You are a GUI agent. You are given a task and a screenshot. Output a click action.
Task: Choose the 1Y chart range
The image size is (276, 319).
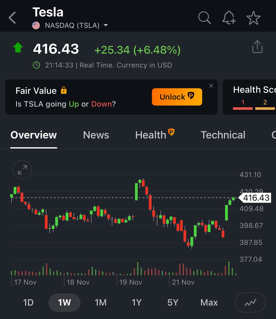[x=136, y=303]
